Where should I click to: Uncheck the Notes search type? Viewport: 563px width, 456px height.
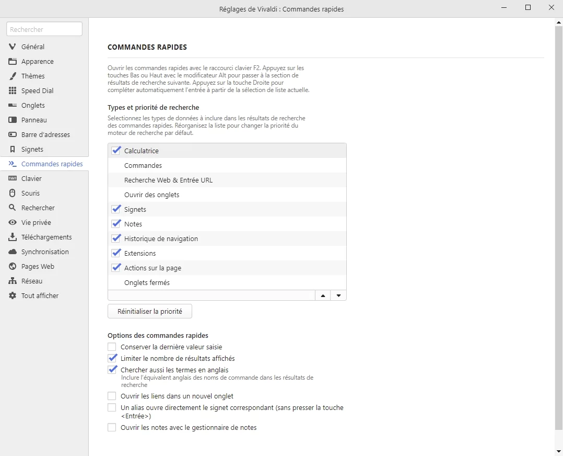point(116,224)
